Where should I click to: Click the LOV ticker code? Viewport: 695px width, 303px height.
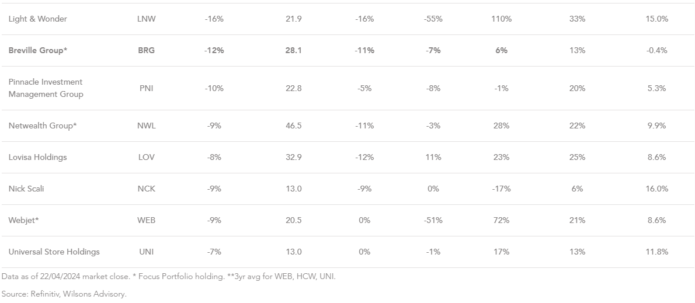click(x=146, y=157)
